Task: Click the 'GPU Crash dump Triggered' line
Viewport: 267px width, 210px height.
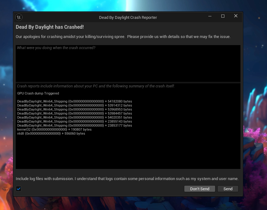Action: point(38,93)
